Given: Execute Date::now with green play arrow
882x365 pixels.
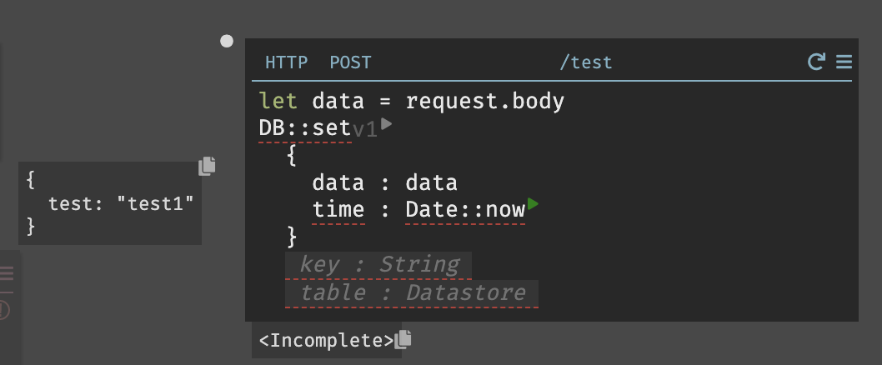Looking at the screenshot, I should point(533,203).
